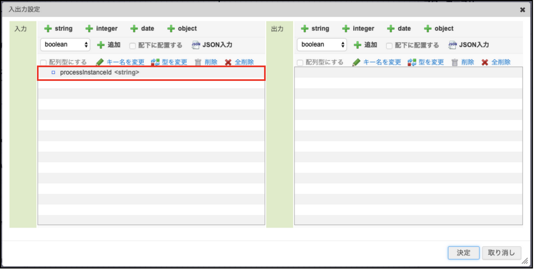
Task: Click 削除 in the 入力 panel
Action: 206,62
